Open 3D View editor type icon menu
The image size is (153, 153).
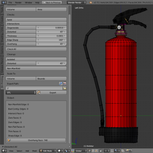[4, 151]
